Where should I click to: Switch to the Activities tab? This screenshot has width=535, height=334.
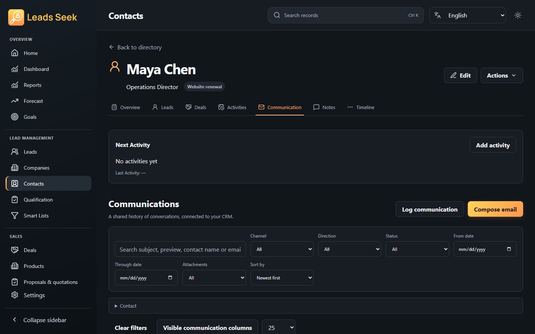click(x=232, y=107)
